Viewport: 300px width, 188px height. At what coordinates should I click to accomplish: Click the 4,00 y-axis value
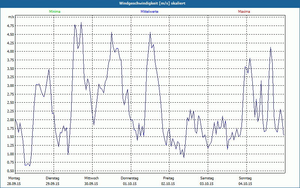tap(11, 52)
